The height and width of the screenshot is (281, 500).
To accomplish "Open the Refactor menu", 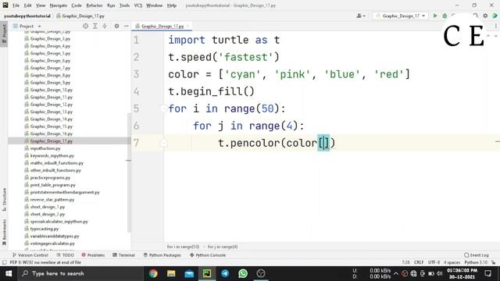I will [x=95, y=5].
